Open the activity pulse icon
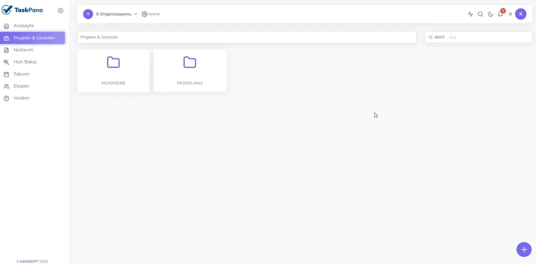The width and height of the screenshot is (536, 264). coord(470,14)
